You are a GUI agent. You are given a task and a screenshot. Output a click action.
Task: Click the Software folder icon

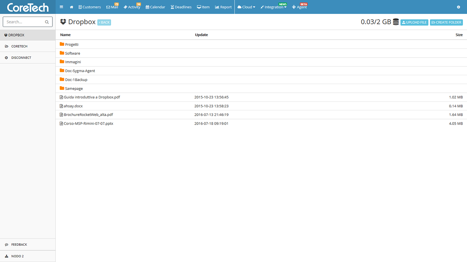click(62, 53)
